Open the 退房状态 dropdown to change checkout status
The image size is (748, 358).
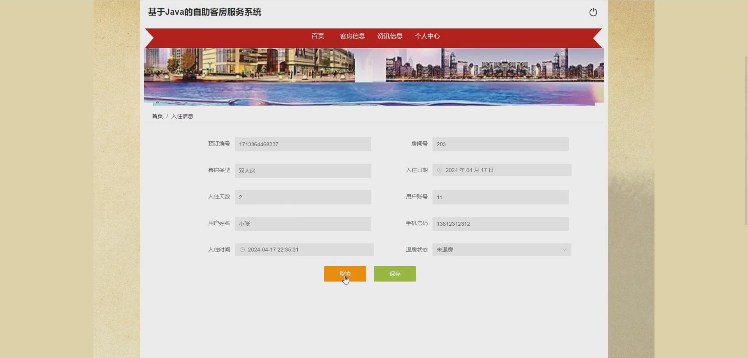(x=501, y=249)
